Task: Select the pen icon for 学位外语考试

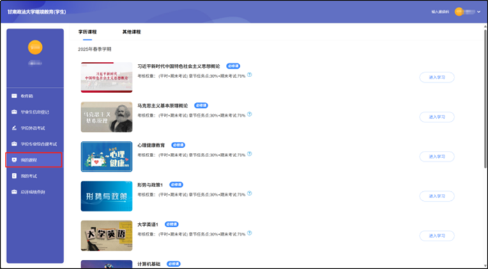Action: 14,128
